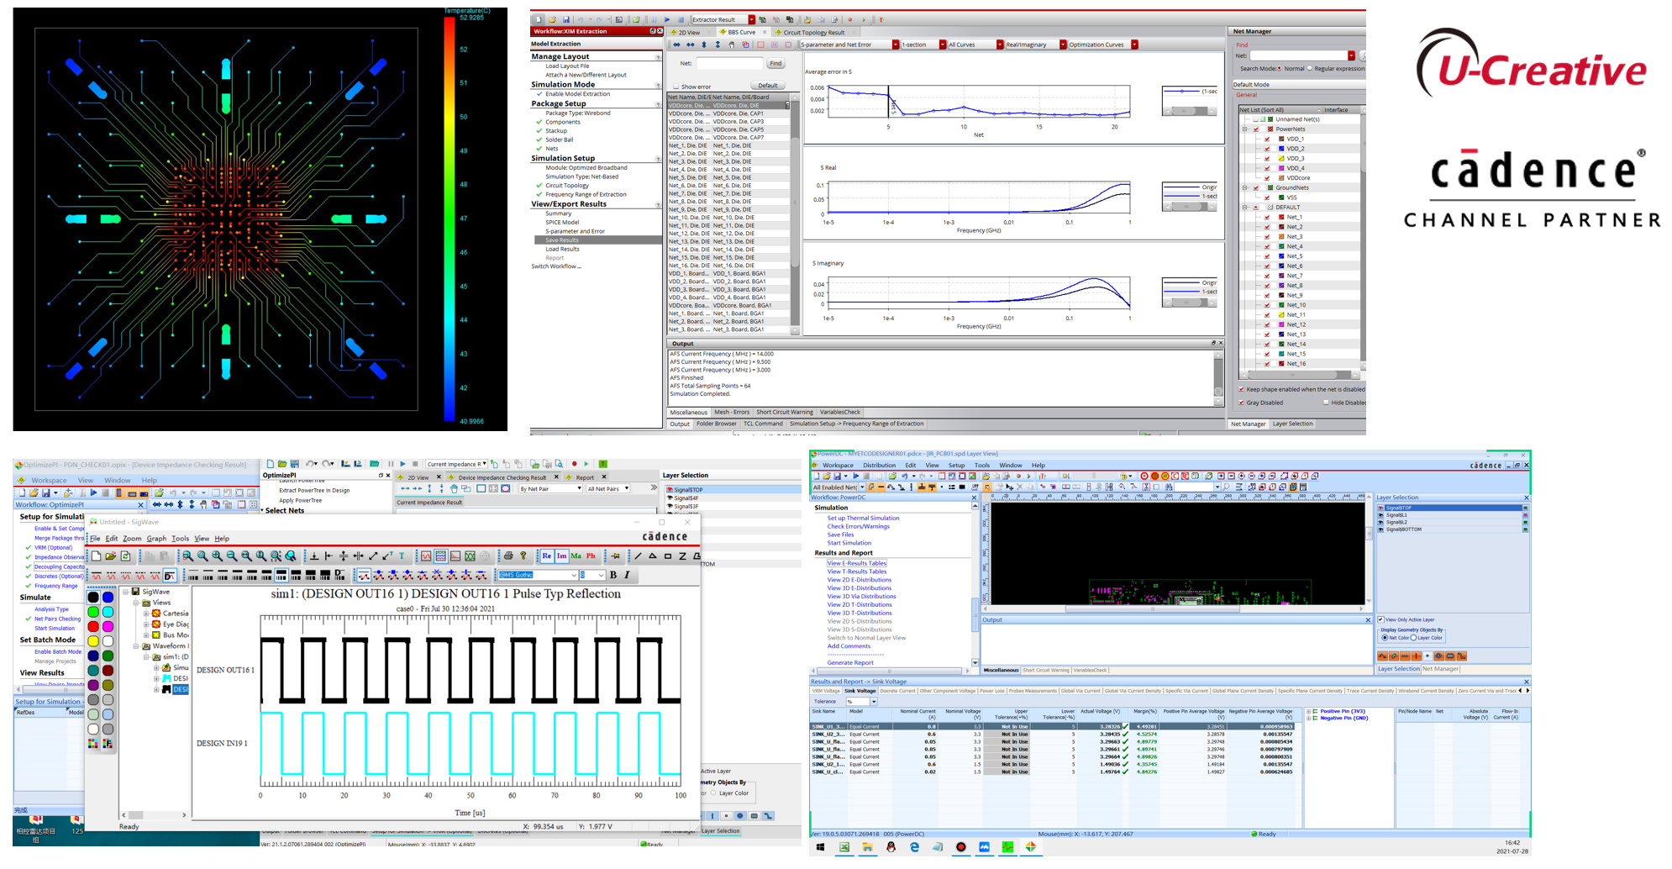Image resolution: width=1672 pixels, height=869 pixels.
Task: Click the Italic text icon in SigWave
Action: coord(627,575)
